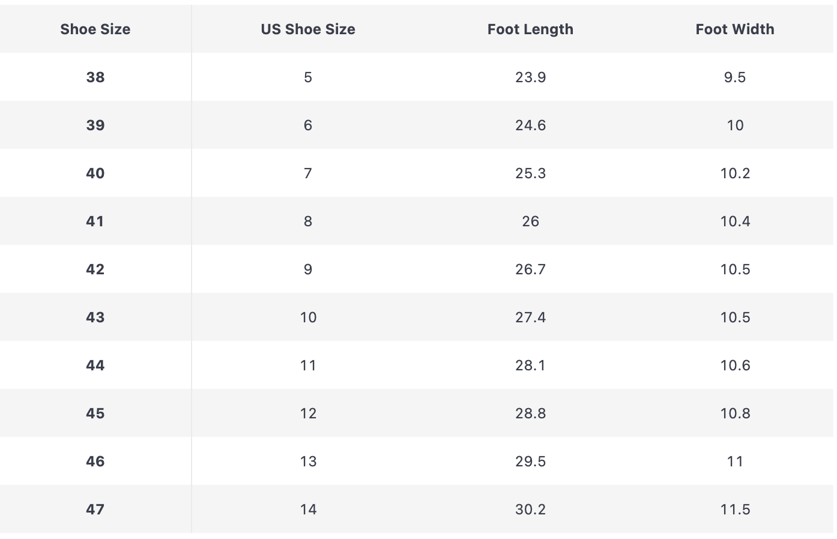Screen dimensions: 837x539
Task: Click the foot length value 30.2
Action: (x=530, y=509)
